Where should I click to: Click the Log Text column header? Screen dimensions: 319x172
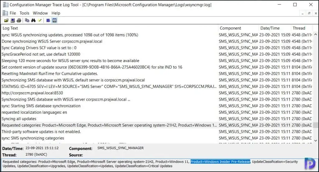click(x=110, y=28)
